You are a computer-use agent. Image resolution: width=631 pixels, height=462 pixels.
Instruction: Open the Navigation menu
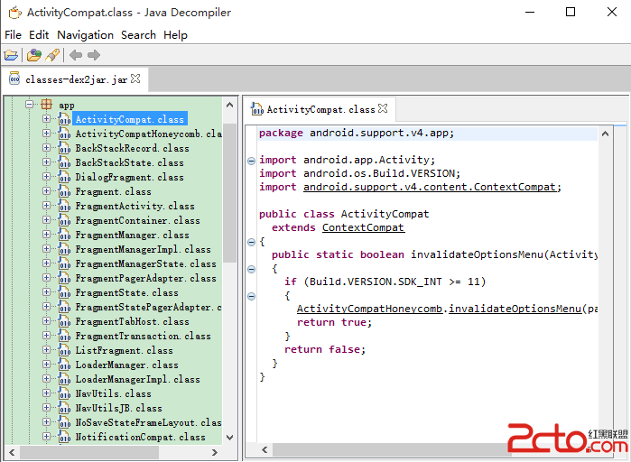coord(85,34)
